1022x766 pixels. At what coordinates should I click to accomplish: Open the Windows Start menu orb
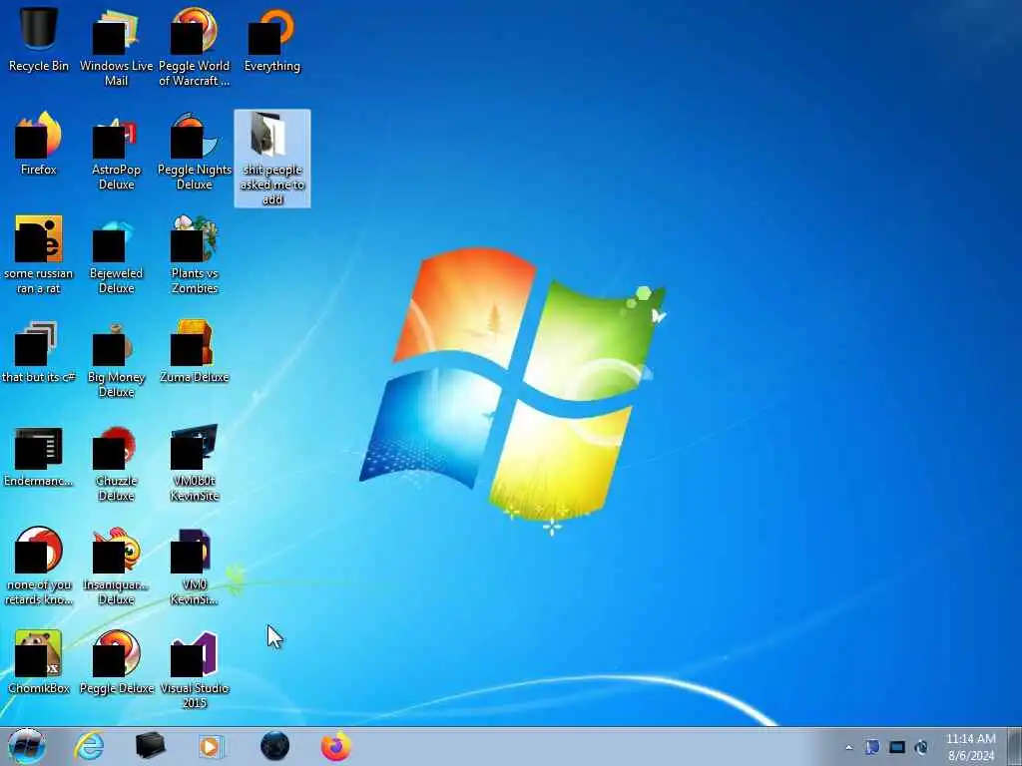pyautogui.click(x=27, y=746)
